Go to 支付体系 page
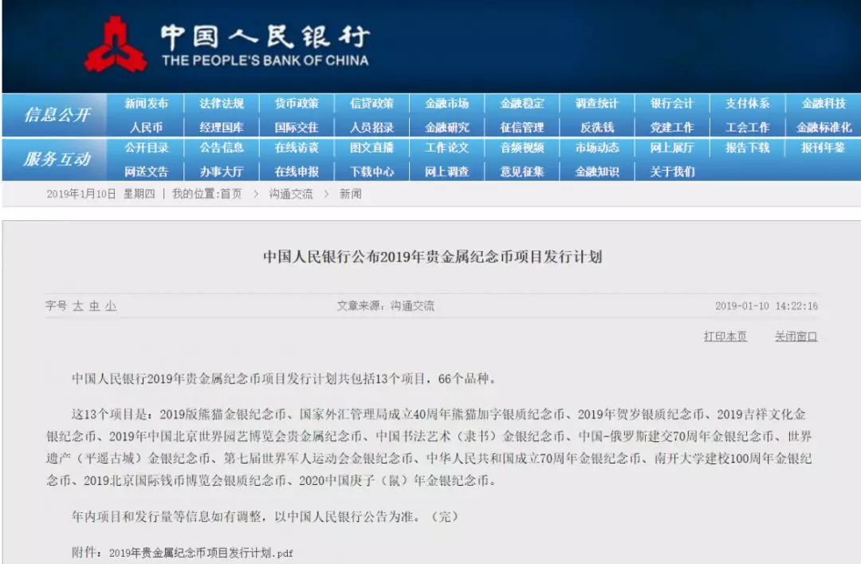Image resolution: width=861 pixels, height=564 pixels. click(x=747, y=104)
